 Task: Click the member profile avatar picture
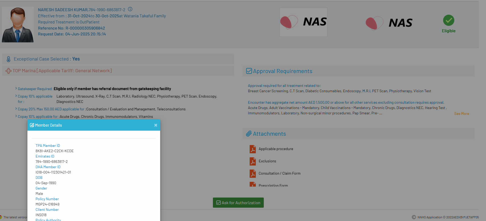tap(18, 25)
